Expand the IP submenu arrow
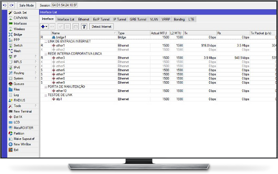The width and height of the screenshot is (278, 174). pos(36,56)
